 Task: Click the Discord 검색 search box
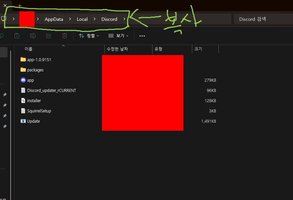coord(264,19)
